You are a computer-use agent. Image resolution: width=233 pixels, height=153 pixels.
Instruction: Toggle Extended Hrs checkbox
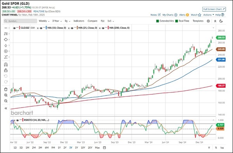pos(158,21)
